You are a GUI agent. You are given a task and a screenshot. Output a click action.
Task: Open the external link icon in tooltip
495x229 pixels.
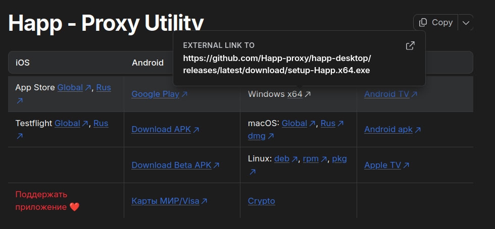pyautogui.click(x=410, y=46)
